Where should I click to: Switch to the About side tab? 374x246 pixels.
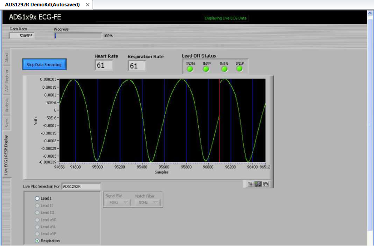(x=7, y=58)
